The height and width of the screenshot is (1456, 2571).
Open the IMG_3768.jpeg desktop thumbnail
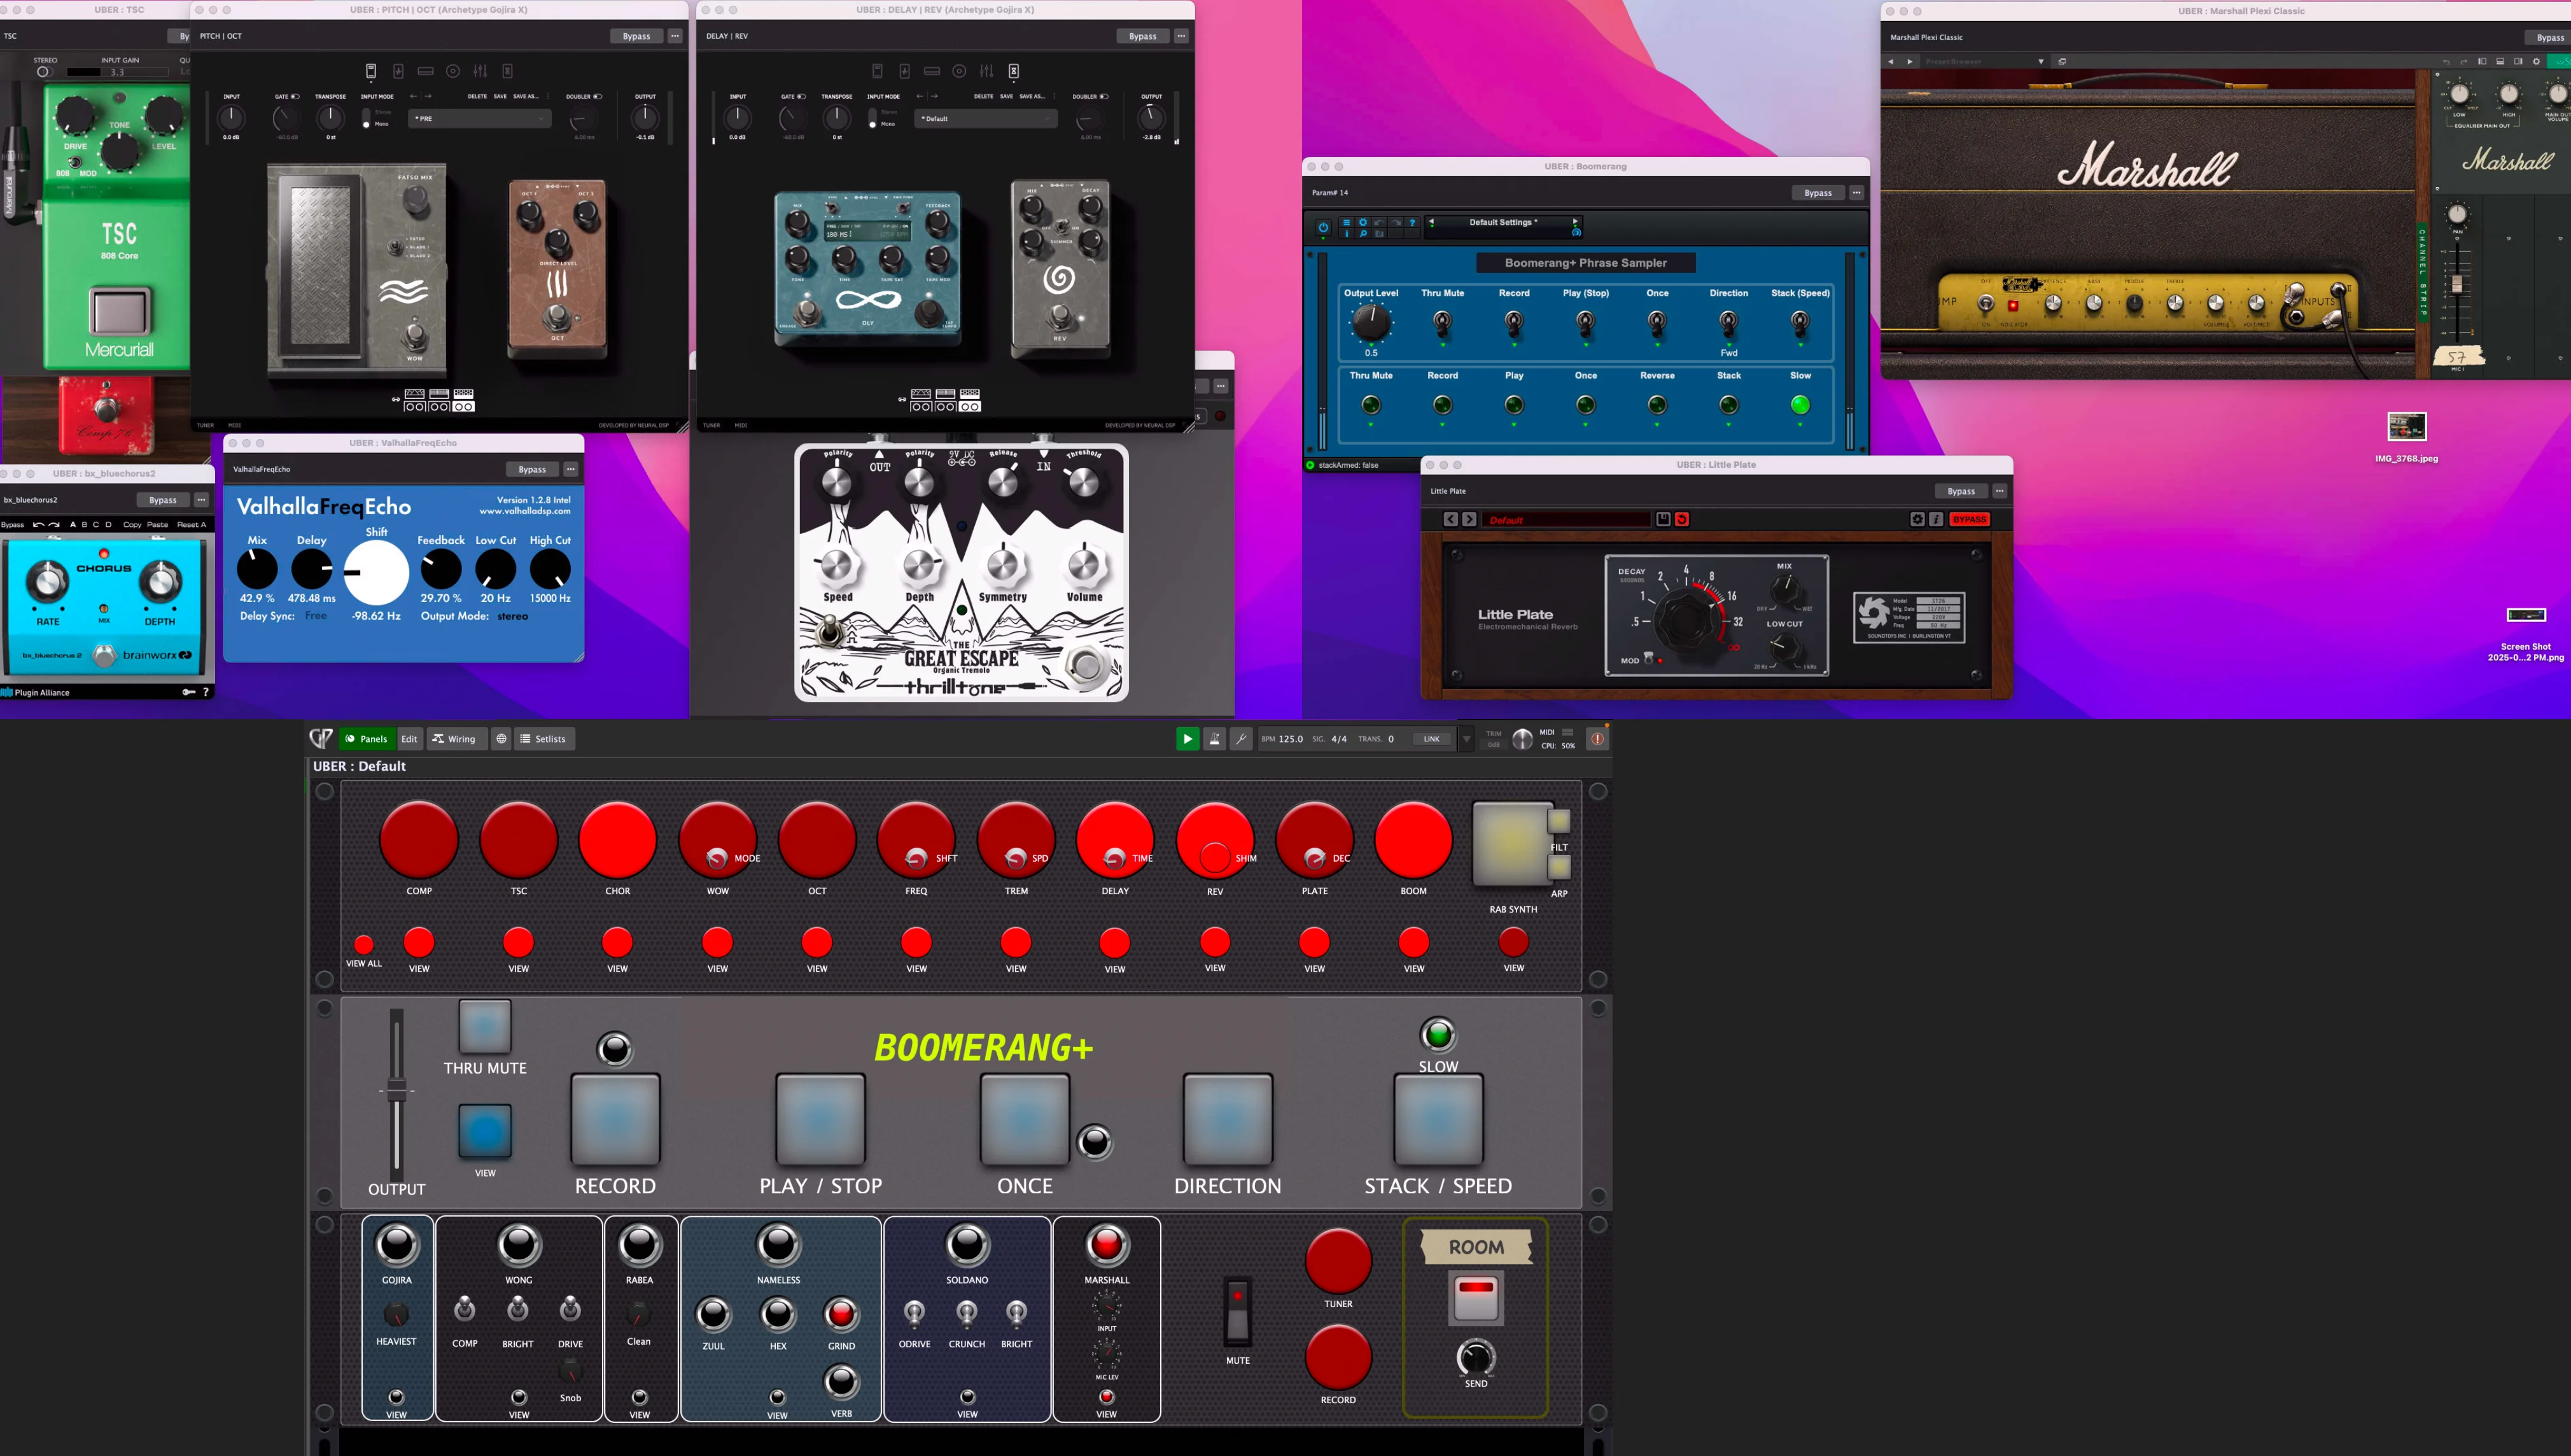pyautogui.click(x=2406, y=427)
